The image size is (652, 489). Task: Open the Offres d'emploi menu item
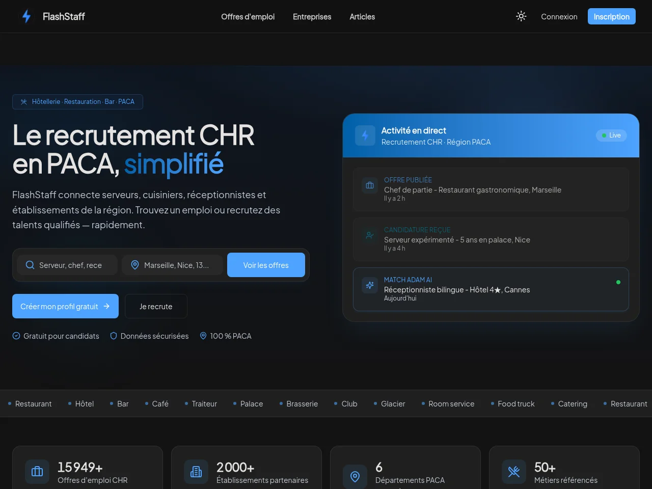(x=248, y=17)
